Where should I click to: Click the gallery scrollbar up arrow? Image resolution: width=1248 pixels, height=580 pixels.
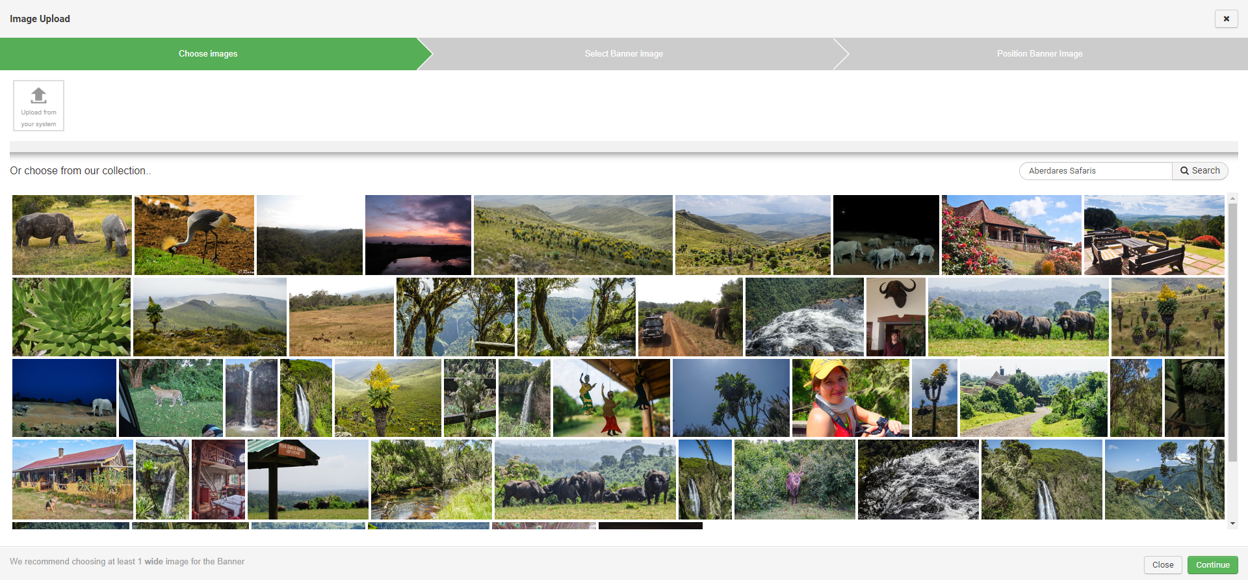point(1232,198)
